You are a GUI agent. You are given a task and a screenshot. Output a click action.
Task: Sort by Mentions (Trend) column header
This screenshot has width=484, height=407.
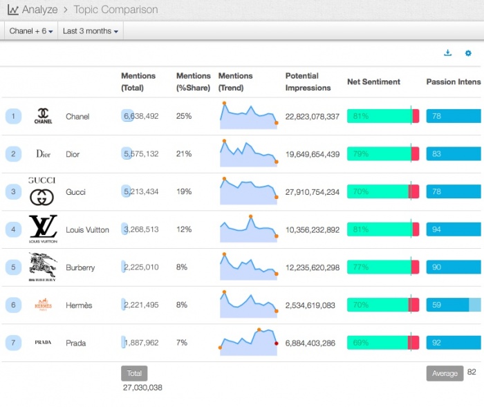coord(235,82)
